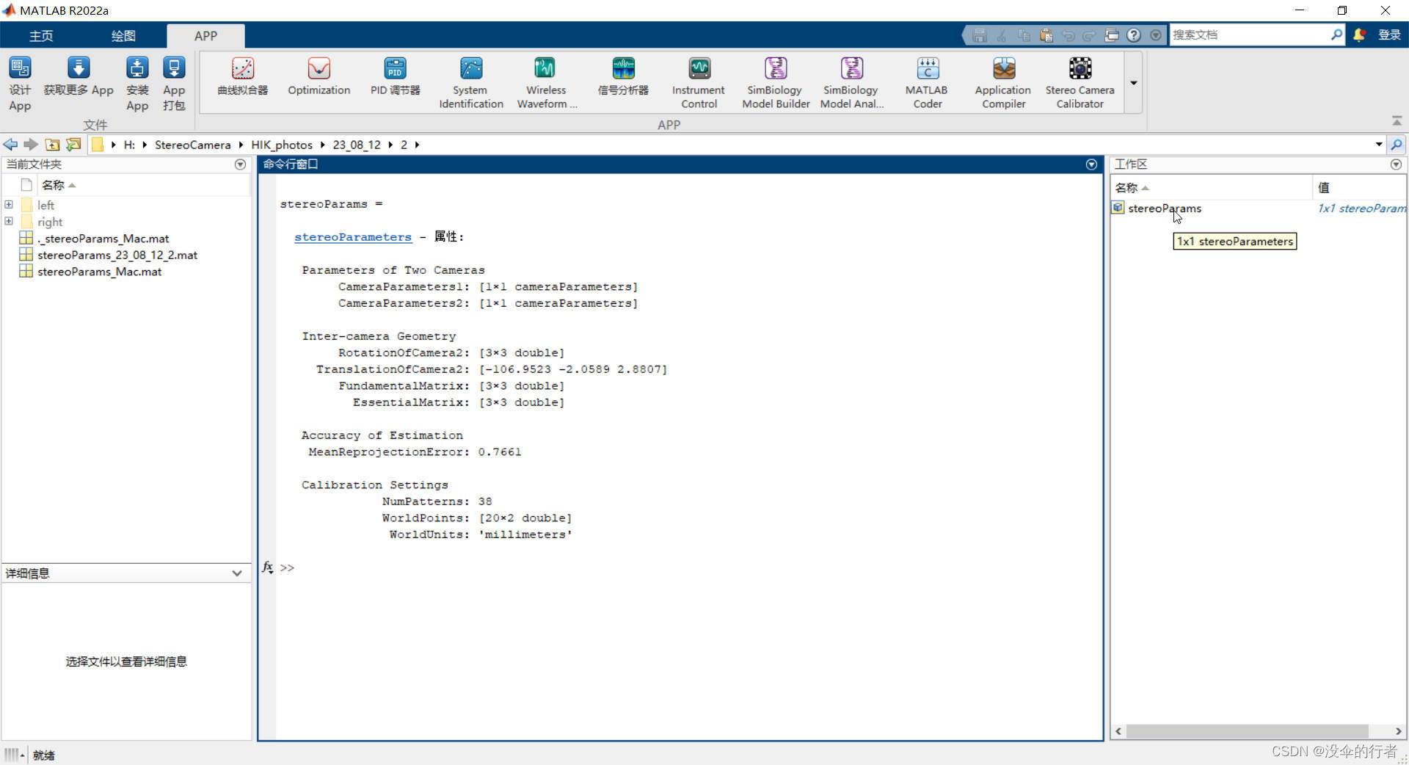Click the Paste icon in quick toolbar
The width and height of the screenshot is (1409, 765).
(x=1046, y=35)
